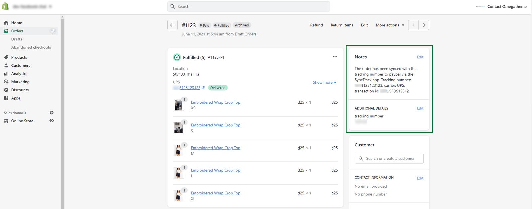Expand Show more fulfillment details
Image resolution: width=532 pixels, height=209 pixels.
(324, 82)
